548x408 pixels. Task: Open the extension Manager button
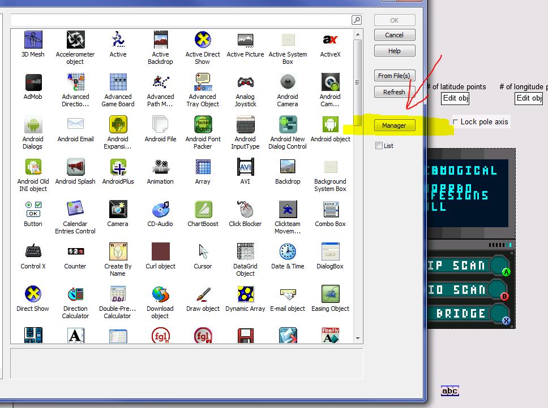click(x=395, y=125)
